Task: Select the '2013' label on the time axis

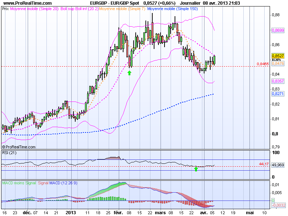Action: [x=72, y=212]
